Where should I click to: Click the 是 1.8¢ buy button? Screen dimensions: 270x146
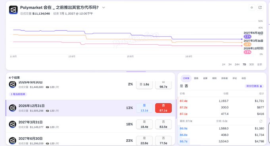coord(144,85)
